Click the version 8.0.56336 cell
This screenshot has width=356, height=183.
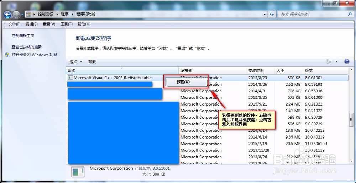click(x=314, y=91)
